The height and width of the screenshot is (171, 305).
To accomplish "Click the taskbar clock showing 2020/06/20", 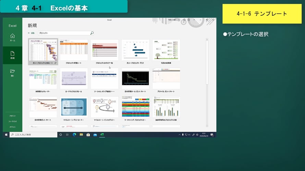I will (x=204, y=134).
